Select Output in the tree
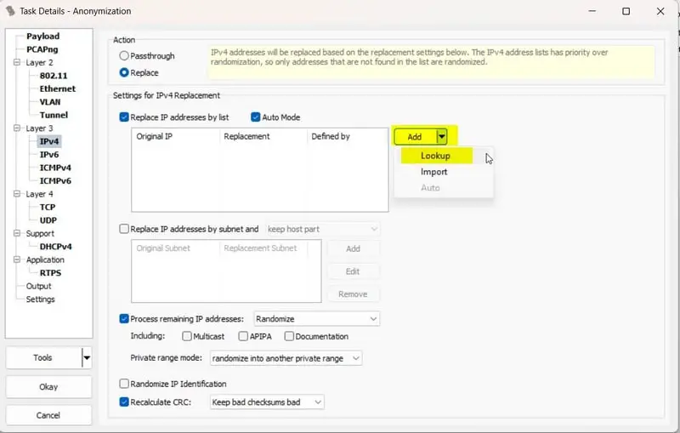The height and width of the screenshot is (433, 680). coord(38,286)
